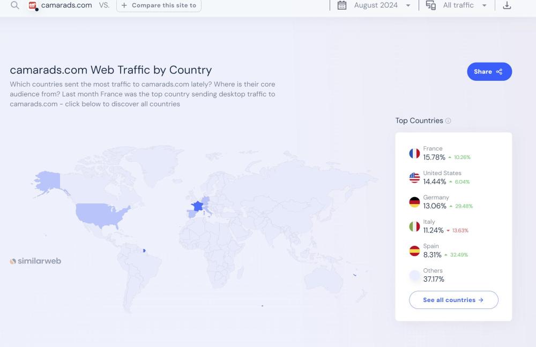Click the all traffic devices icon

[x=430, y=5]
